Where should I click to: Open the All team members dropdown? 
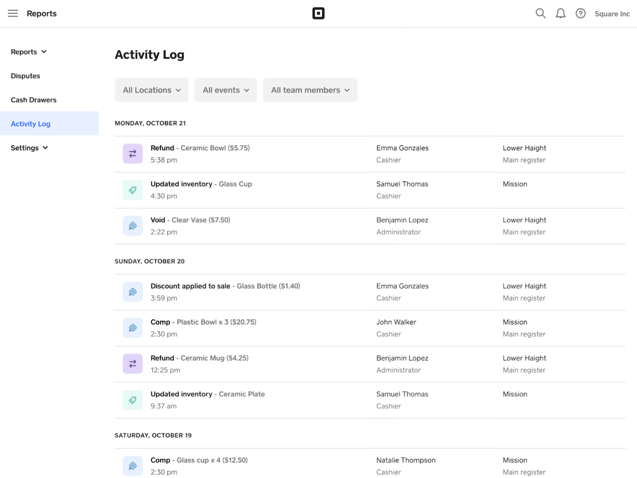[310, 90]
